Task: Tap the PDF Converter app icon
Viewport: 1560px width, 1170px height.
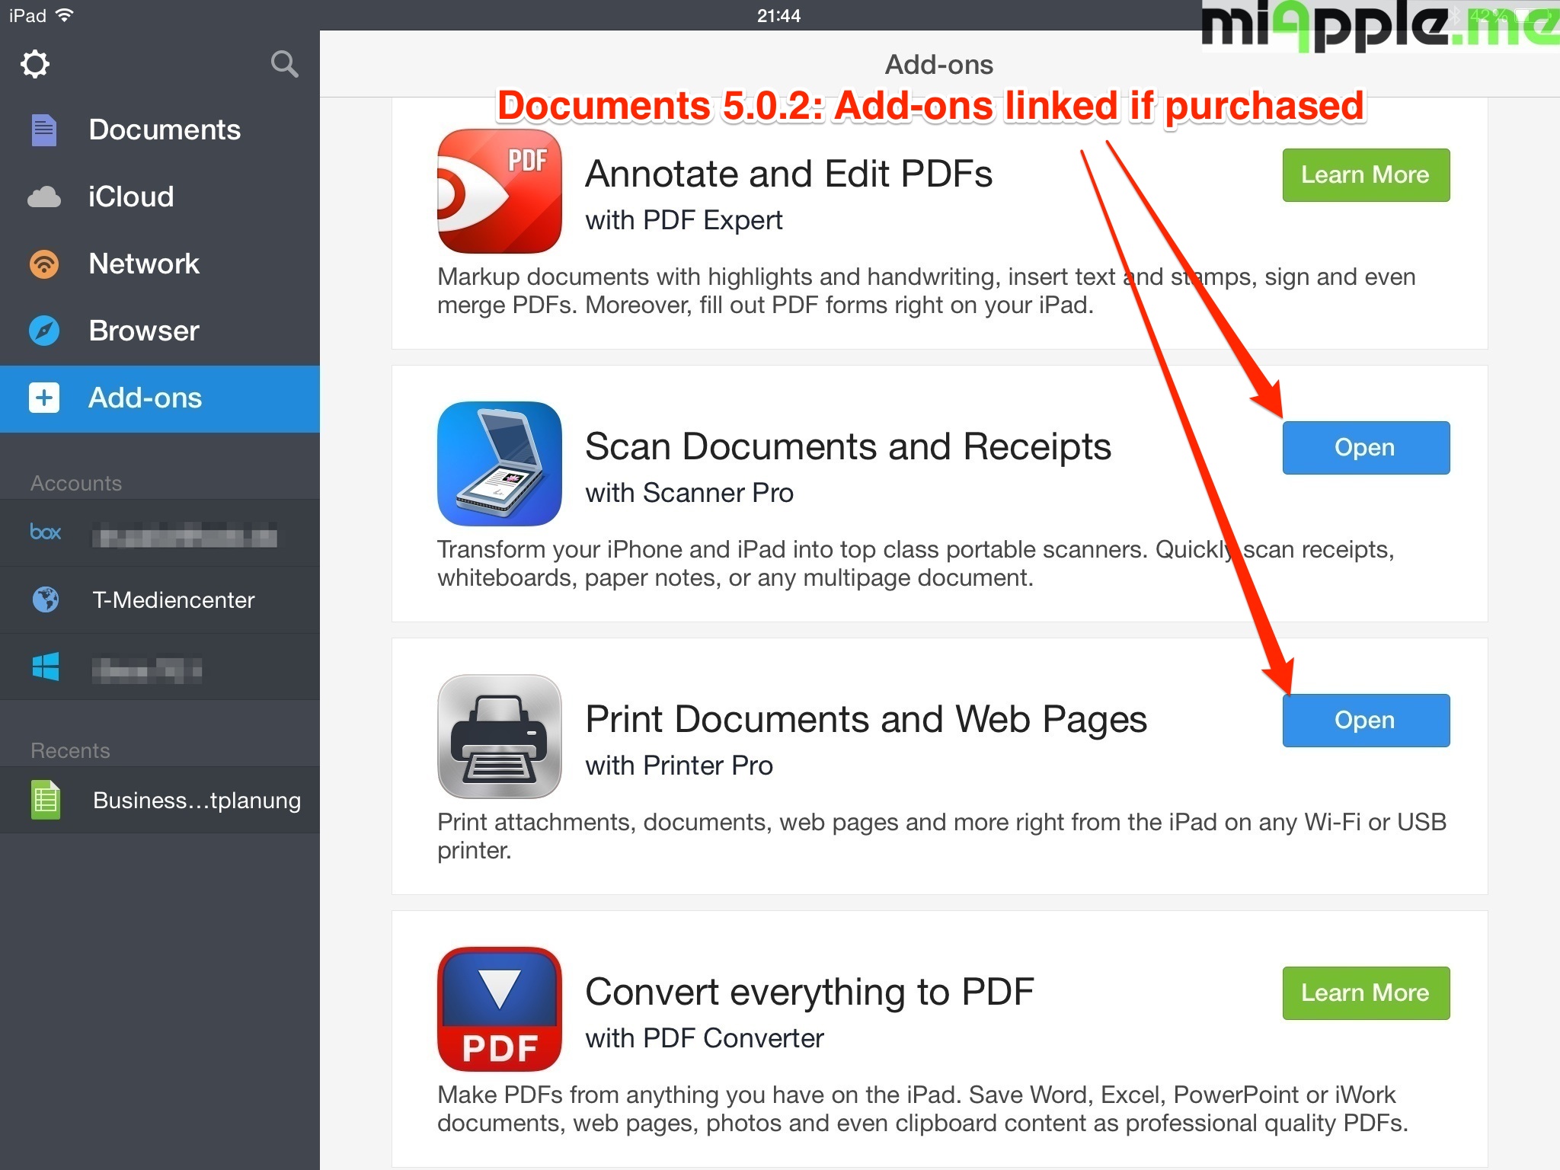Action: 499,1009
